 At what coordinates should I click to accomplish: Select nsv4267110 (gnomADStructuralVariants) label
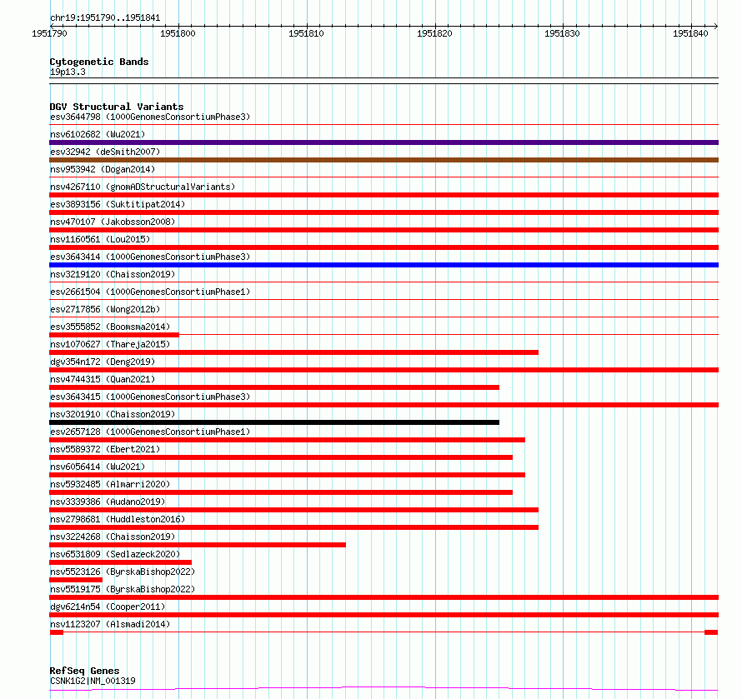[x=143, y=187]
